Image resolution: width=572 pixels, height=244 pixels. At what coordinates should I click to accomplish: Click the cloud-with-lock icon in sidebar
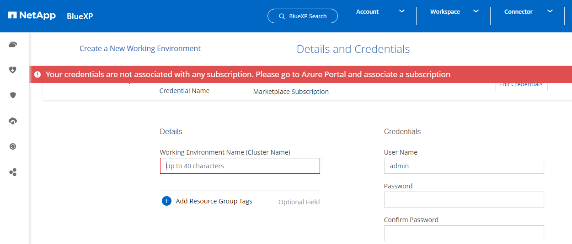point(13,121)
